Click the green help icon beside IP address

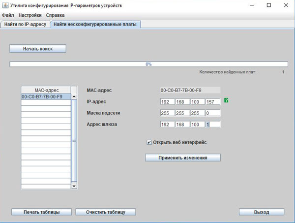pos(226,100)
